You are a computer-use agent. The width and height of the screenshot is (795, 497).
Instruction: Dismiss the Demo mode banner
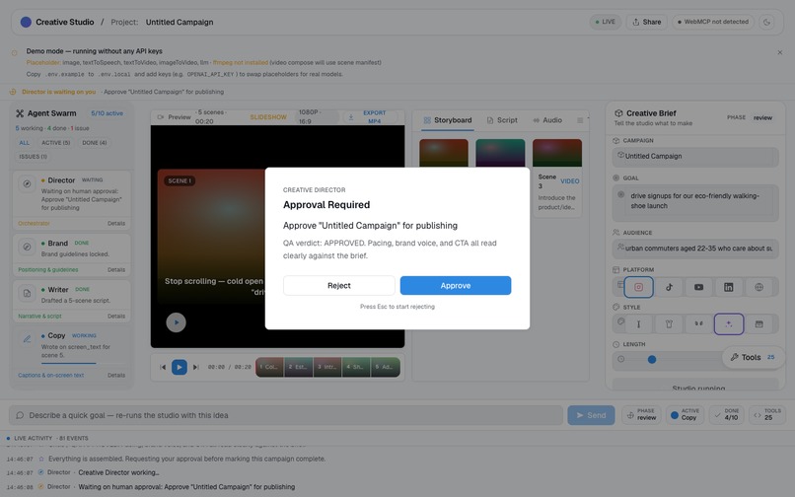(x=780, y=52)
